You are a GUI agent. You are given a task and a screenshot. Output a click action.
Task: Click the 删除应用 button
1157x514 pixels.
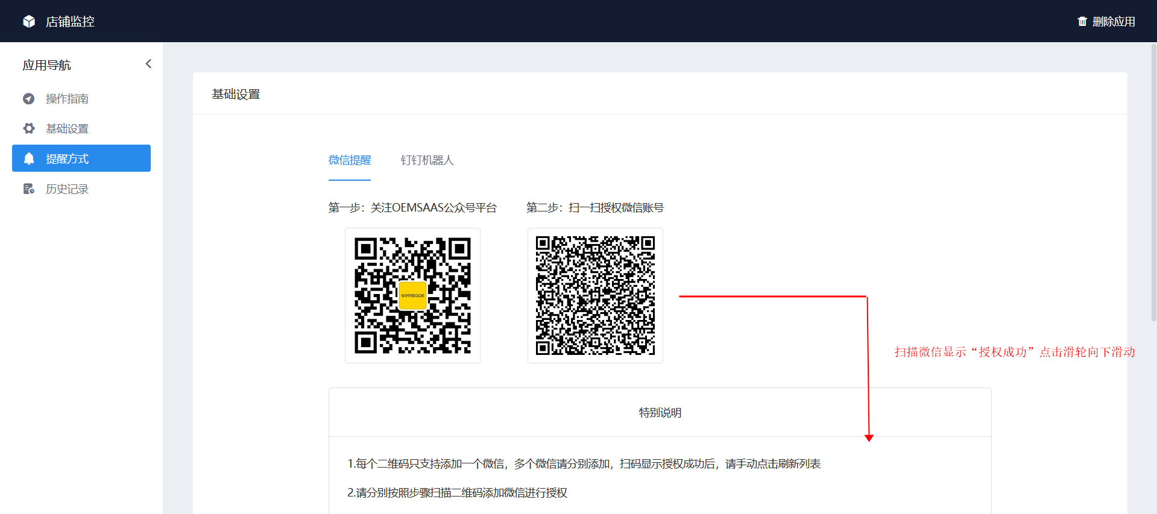click(1106, 22)
